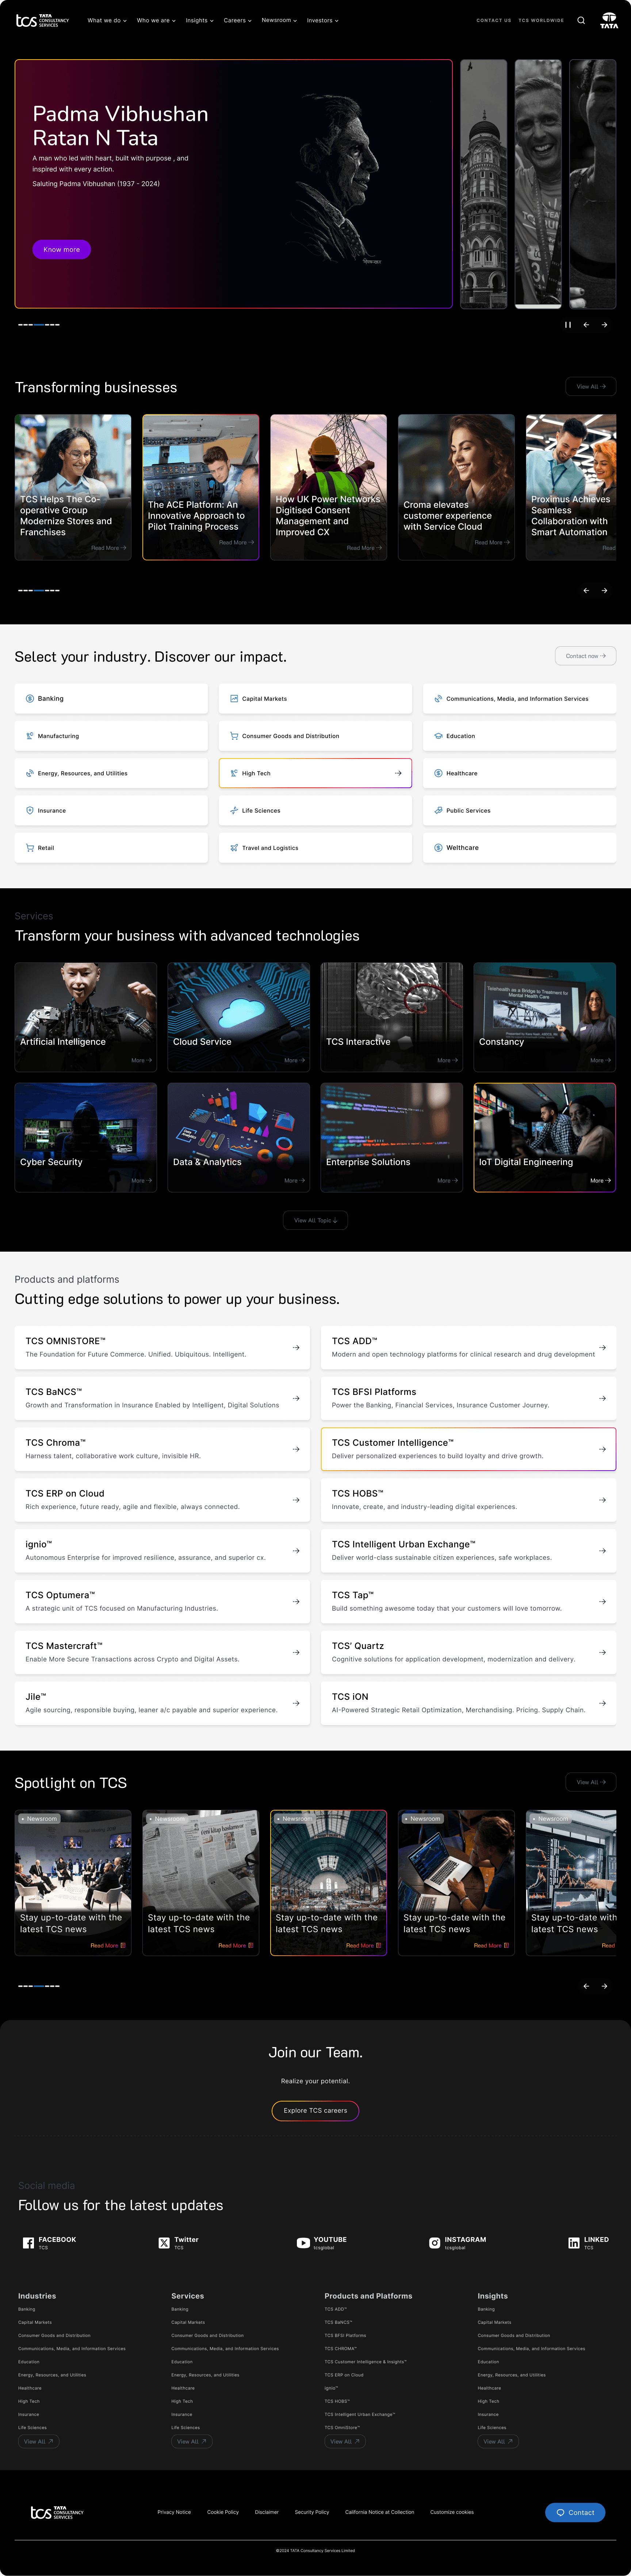Screen dimensions: 631x2576
Task: Open the YouTube social link
Action: pos(321,2243)
